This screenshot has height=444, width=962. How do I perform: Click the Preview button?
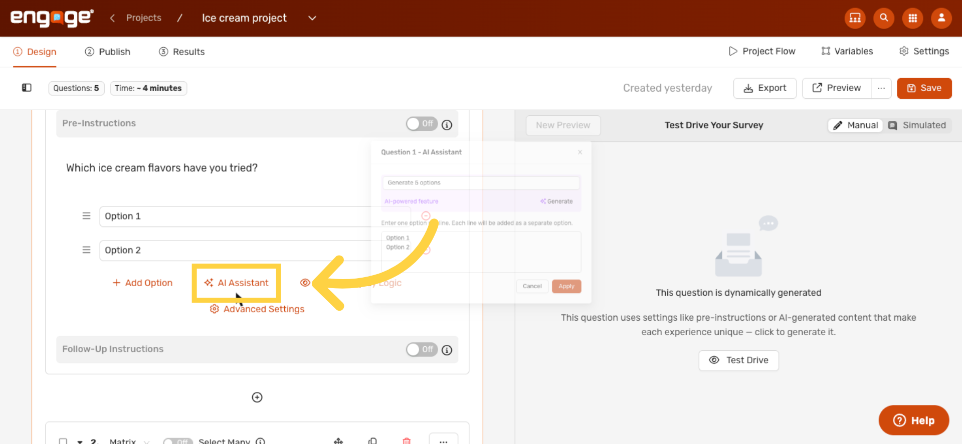tap(836, 88)
